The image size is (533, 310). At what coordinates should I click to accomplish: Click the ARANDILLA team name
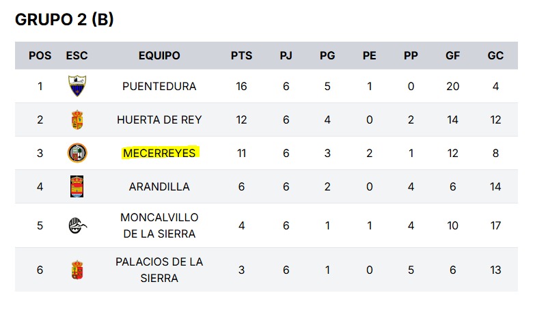pos(159,186)
